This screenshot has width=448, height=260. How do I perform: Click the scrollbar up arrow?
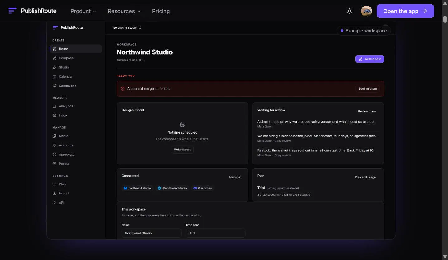coord(445,3)
